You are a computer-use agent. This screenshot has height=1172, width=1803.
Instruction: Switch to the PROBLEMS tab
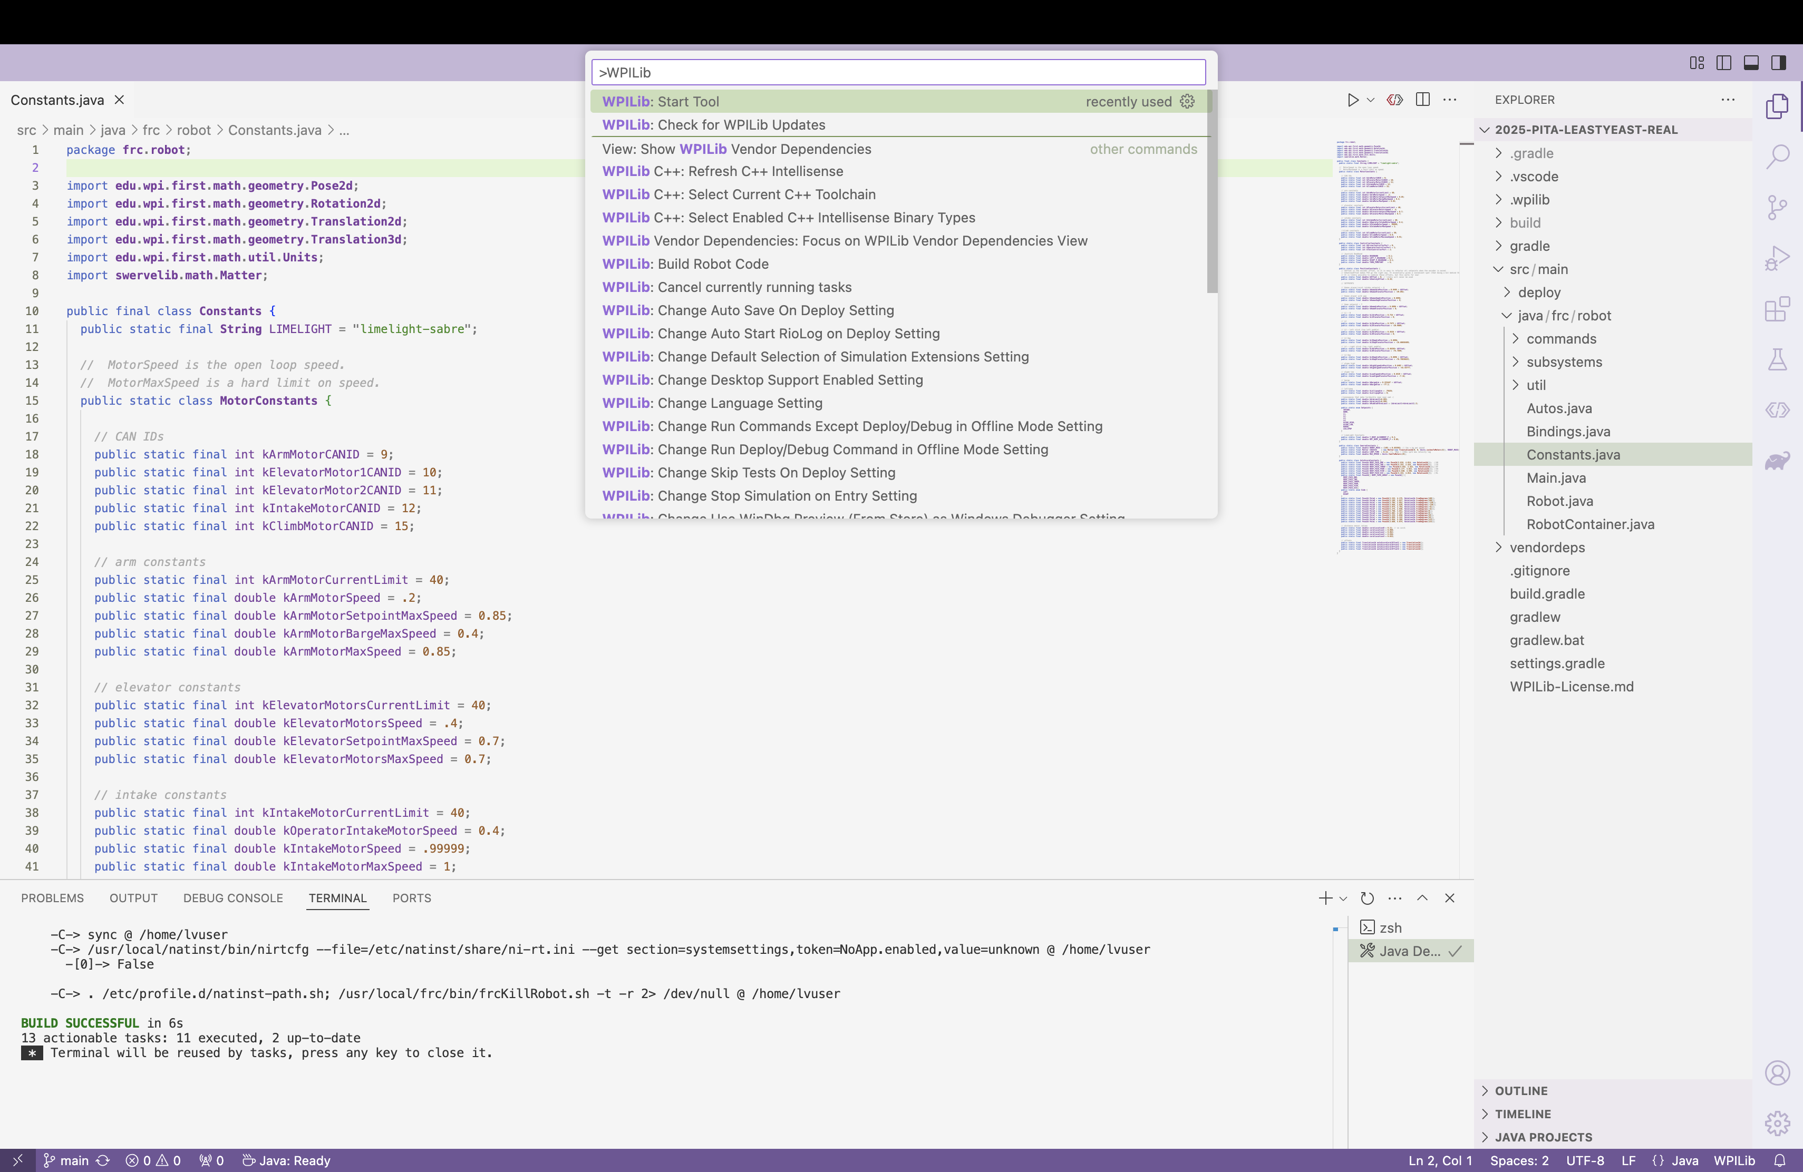52,898
